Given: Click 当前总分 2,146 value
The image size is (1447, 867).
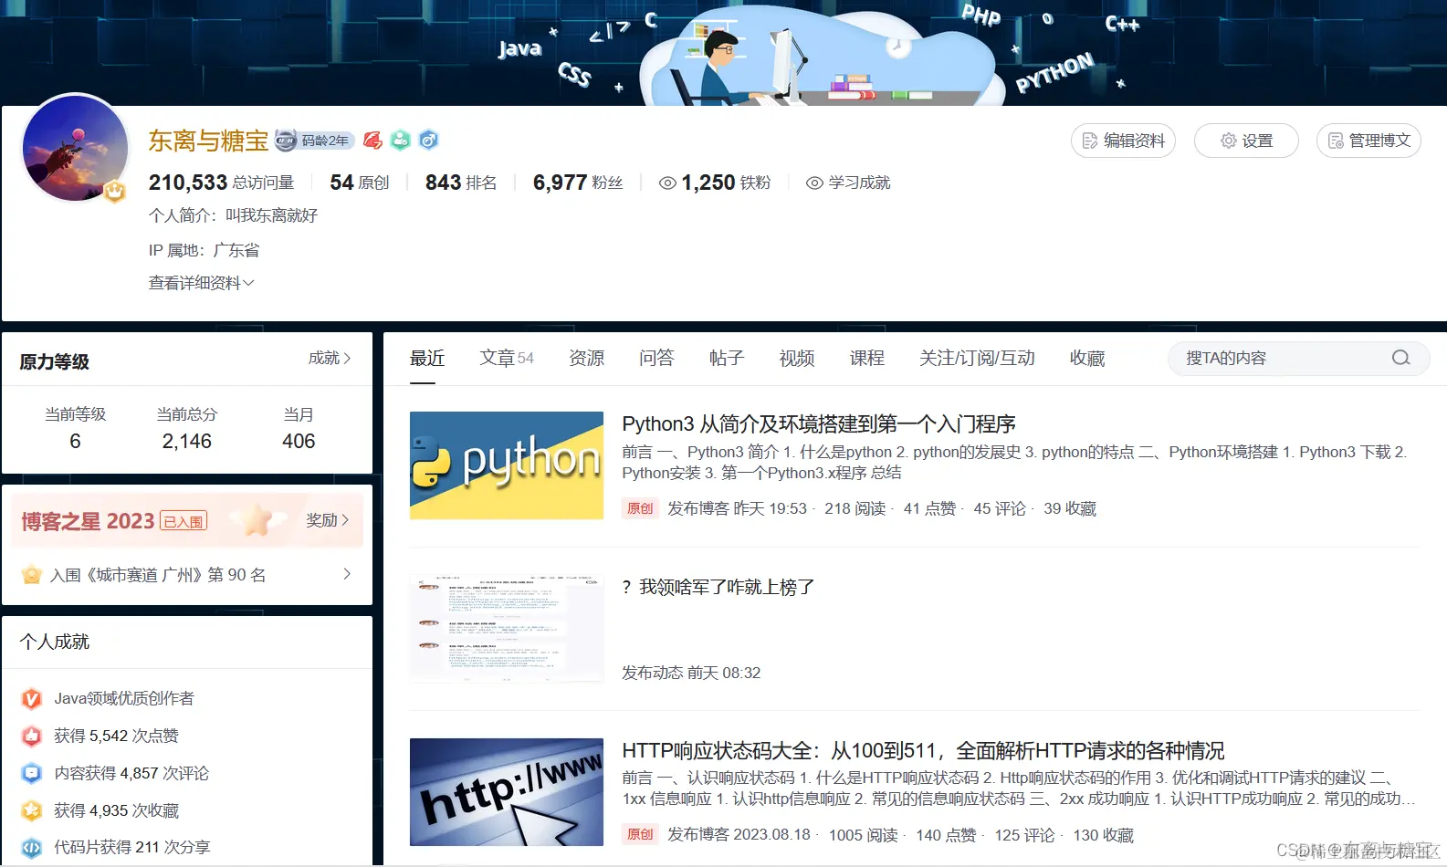Looking at the screenshot, I should 187,442.
